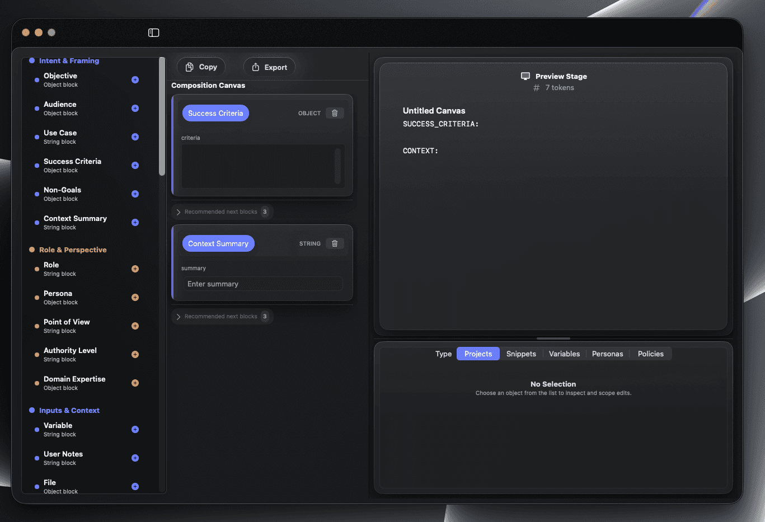Image resolution: width=765 pixels, height=522 pixels.
Task: Add the Persona block with plus
Action: point(135,298)
